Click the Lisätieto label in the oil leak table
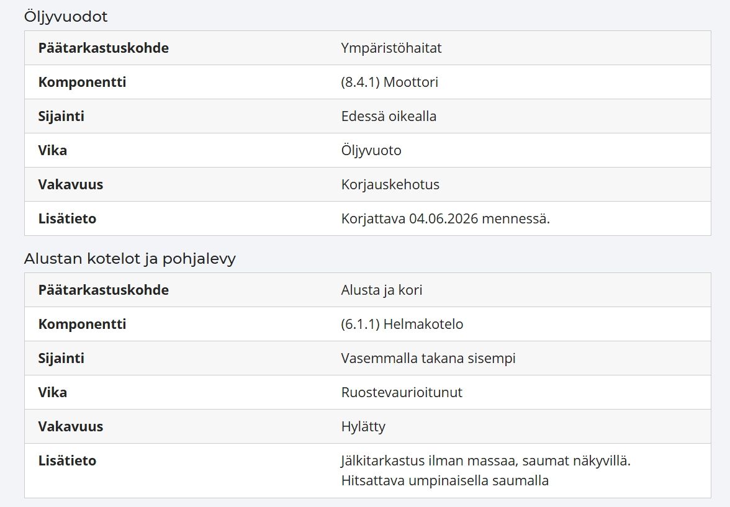 (x=67, y=218)
